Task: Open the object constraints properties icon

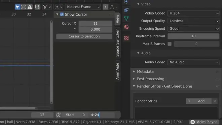Action: coord(126,10)
